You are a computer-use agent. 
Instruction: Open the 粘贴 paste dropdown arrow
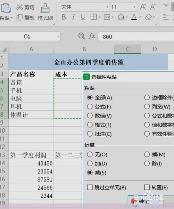[11, 18]
